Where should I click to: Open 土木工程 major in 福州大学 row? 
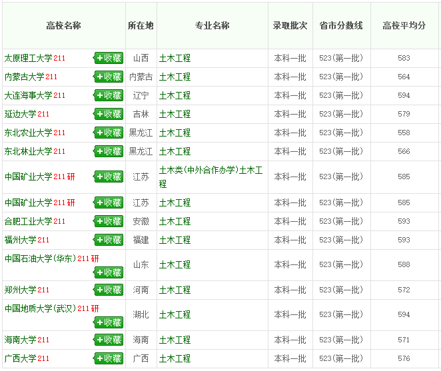[175, 240]
